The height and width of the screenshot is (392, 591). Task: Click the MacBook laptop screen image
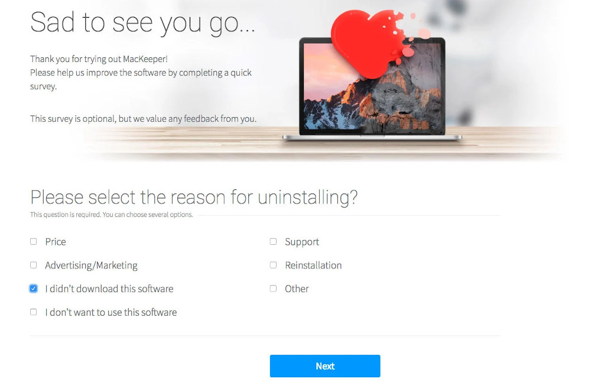pos(372,87)
